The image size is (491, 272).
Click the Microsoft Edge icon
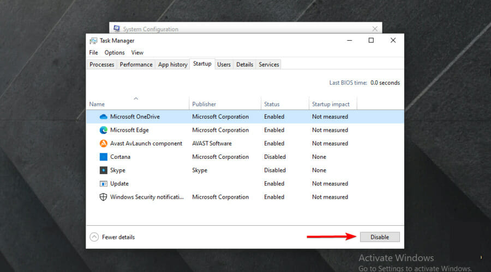[x=103, y=130]
